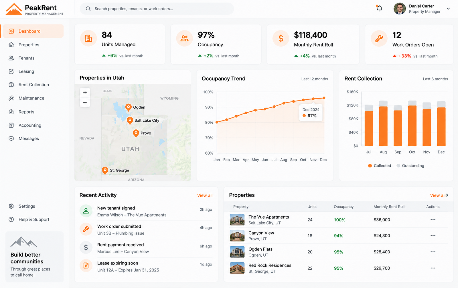The image size is (458, 288).
Task: Select the St. George map pin
Action: [x=105, y=171]
